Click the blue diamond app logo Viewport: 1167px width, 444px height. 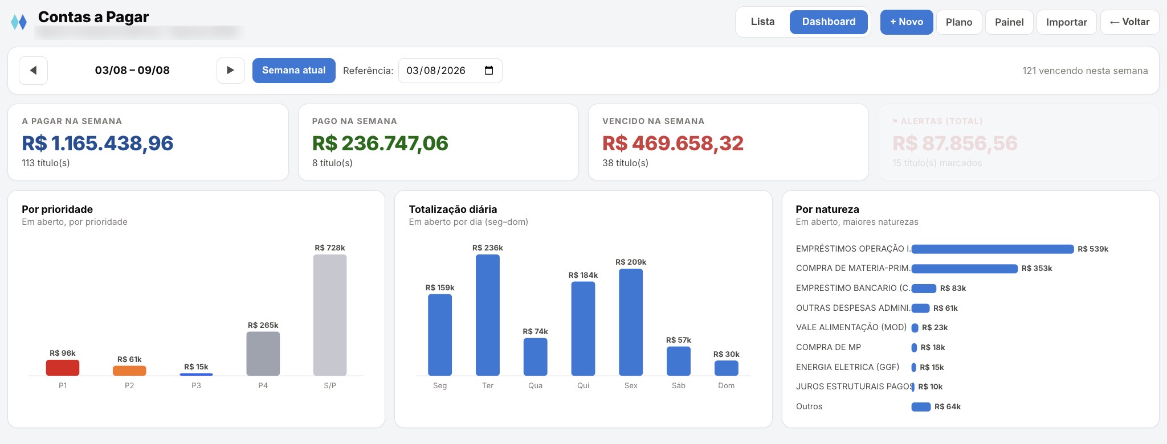(x=19, y=22)
